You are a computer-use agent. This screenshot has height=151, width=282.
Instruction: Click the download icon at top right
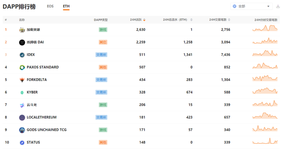coord(278,6)
